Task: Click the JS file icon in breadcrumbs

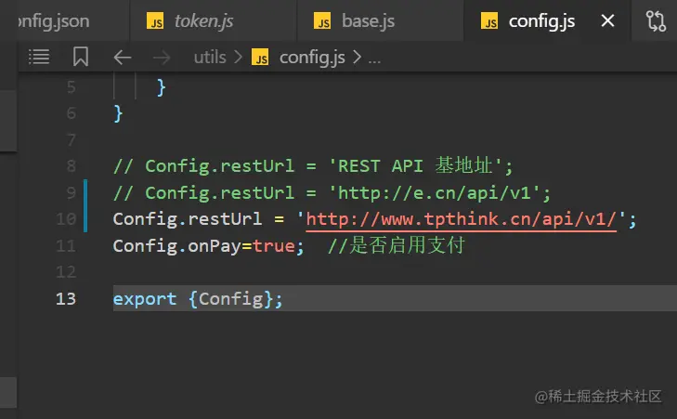Action: pyautogui.click(x=261, y=58)
